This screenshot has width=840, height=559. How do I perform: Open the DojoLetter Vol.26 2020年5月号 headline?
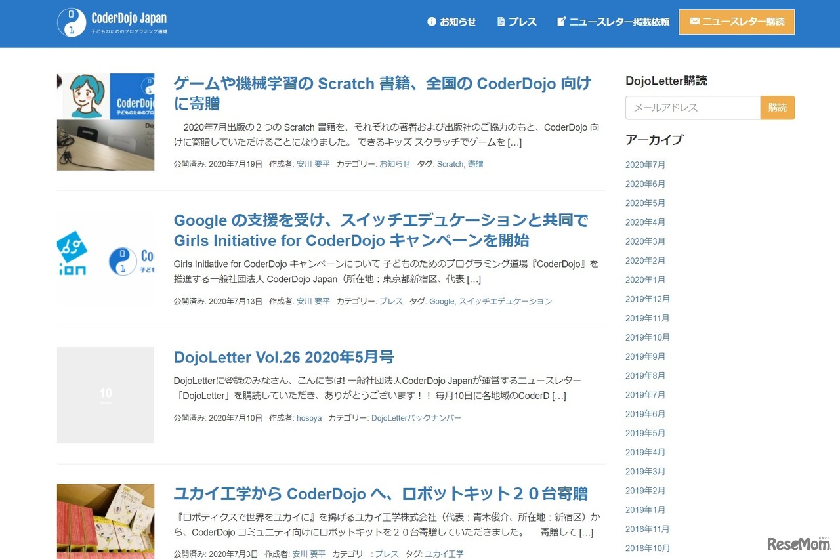pos(283,357)
